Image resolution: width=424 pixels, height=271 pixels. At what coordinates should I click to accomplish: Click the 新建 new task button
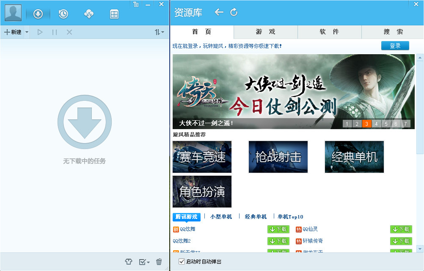[x=13, y=32]
